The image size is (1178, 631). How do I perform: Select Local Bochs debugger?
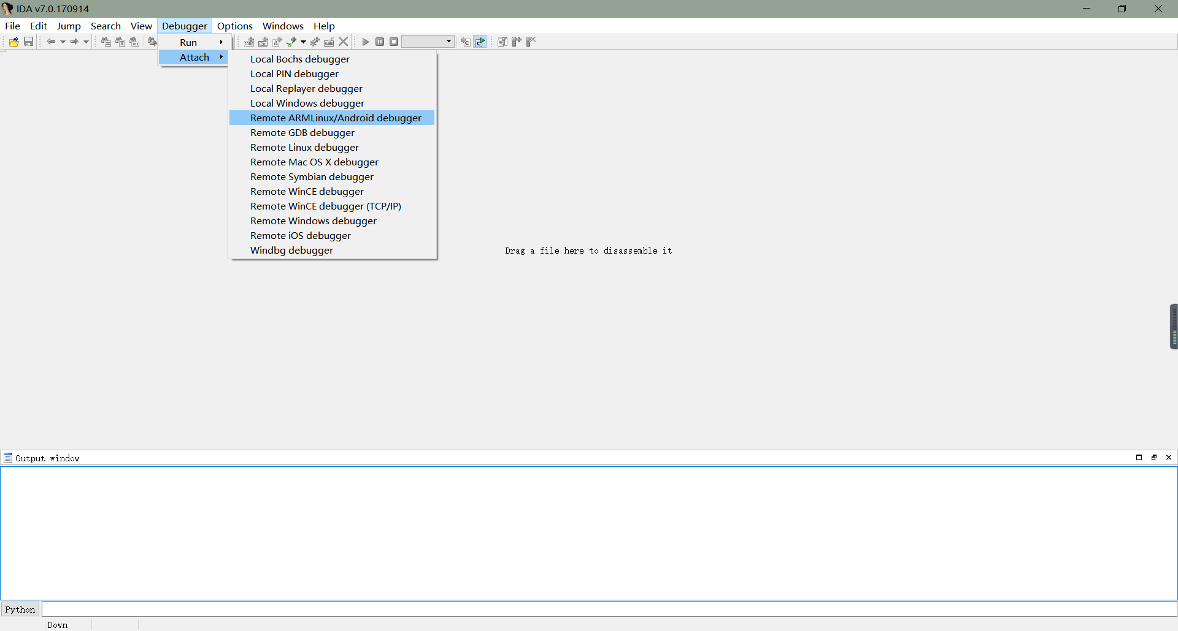pos(332,59)
